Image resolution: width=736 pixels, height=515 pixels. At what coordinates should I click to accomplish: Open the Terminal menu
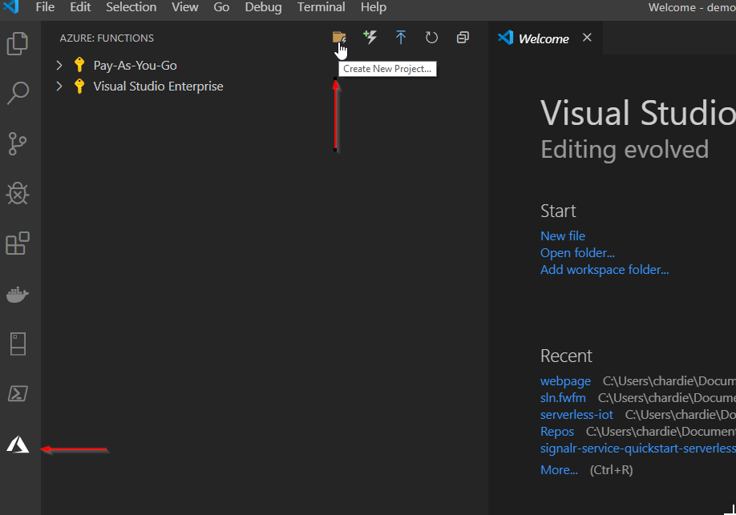pos(321,7)
